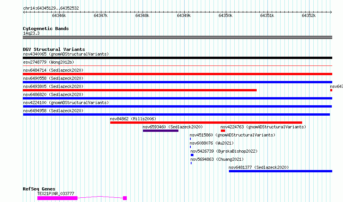
Task: Select the nsv6494958 blue variant bar
Action: 176,114
